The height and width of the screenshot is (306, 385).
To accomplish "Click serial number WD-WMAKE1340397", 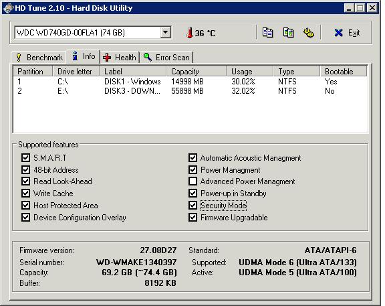I will 136,262.
